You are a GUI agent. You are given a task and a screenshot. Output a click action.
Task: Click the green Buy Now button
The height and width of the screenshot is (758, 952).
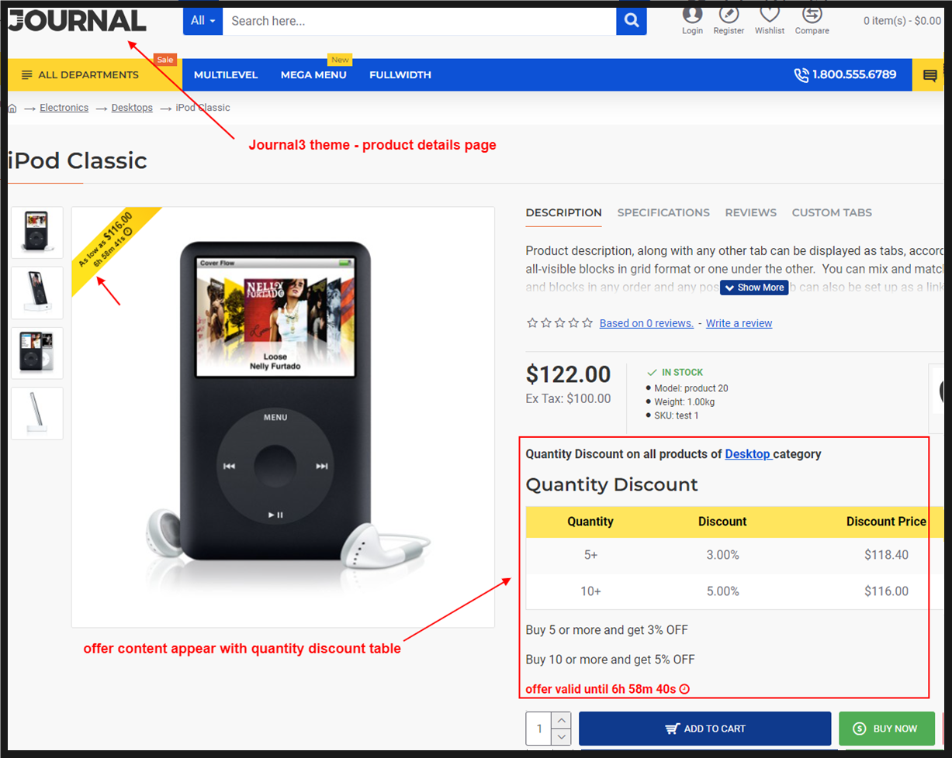[x=886, y=729]
